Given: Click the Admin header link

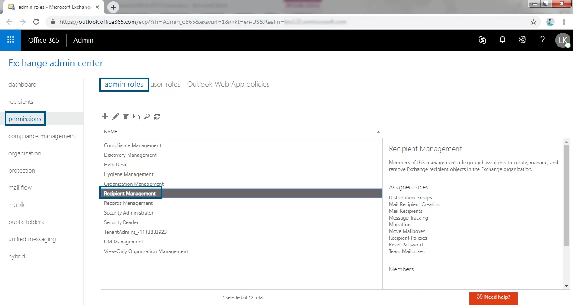Looking at the screenshot, I should (83, 40).
